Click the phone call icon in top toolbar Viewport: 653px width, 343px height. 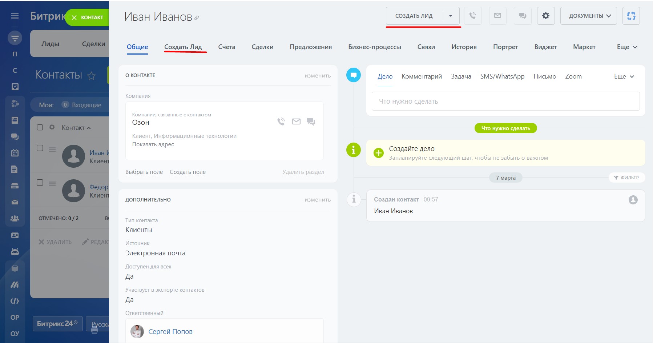pyautogui.click(x=472, y=16)
